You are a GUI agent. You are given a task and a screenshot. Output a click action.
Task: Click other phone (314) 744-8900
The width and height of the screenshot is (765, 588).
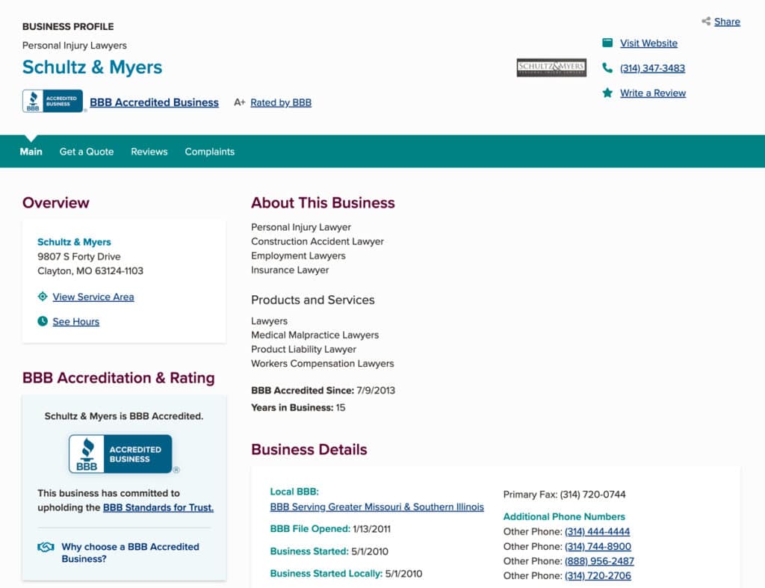coord(598,546)
